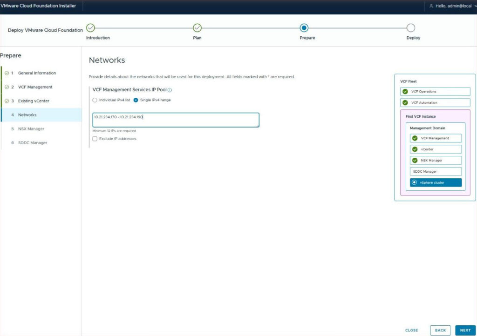Click the Management Domain label

click(x=428, y=128)
